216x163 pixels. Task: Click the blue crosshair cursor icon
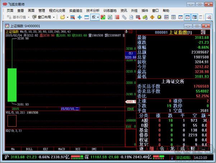point(80,17)
